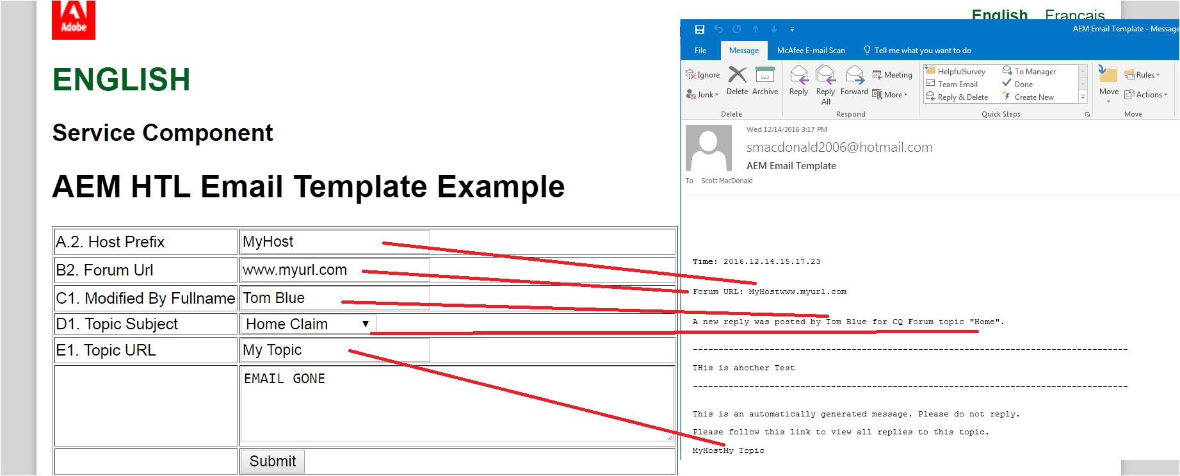This screenshot has width=1180, height=476.
Task: Open the Rules dropdown
Action: coord(1142,75)
